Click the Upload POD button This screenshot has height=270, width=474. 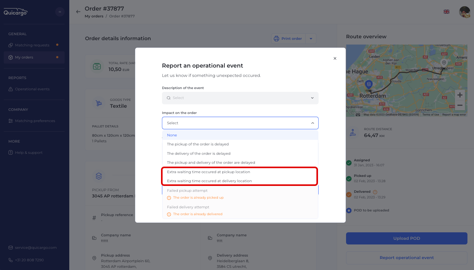406,238
